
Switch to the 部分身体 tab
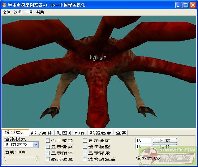[41, 133]
